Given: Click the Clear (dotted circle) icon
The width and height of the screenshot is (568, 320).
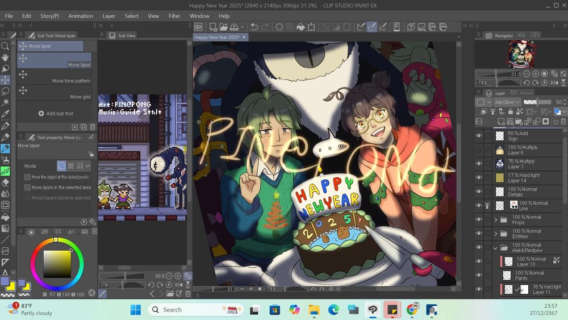Looking at the screenshot, I should 279,27.
